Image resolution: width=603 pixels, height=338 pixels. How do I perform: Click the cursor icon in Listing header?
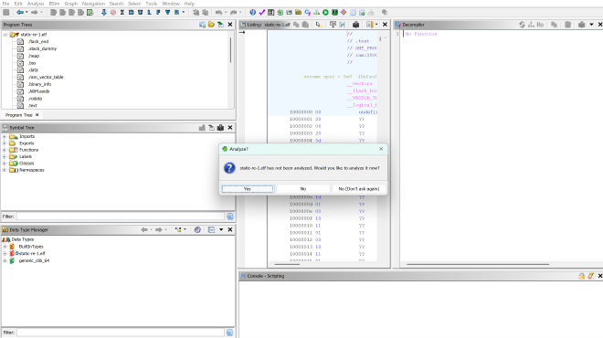point(319,25)
